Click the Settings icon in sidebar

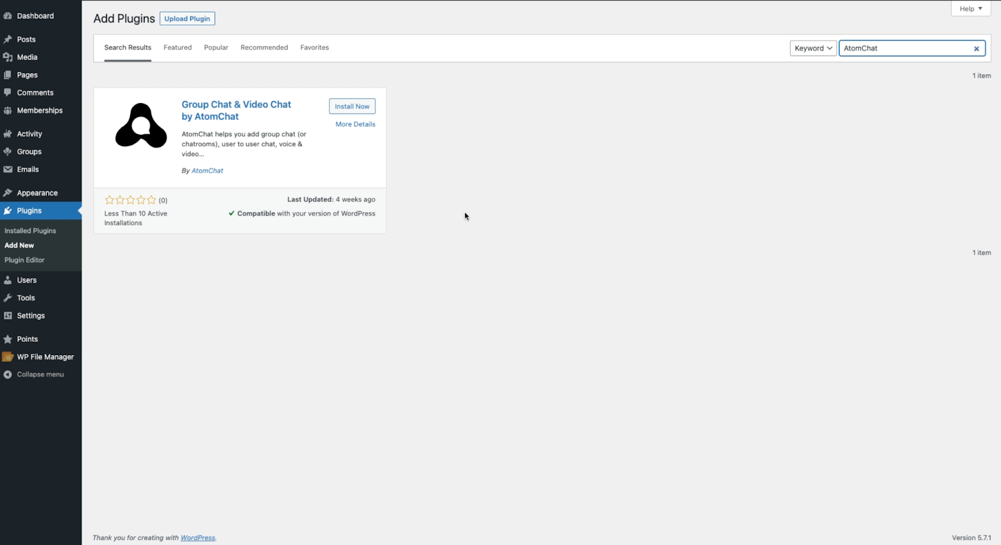click(8, 316)
